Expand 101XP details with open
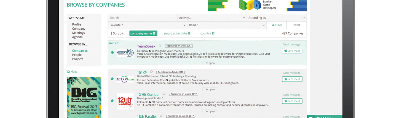 coord(210,89)
